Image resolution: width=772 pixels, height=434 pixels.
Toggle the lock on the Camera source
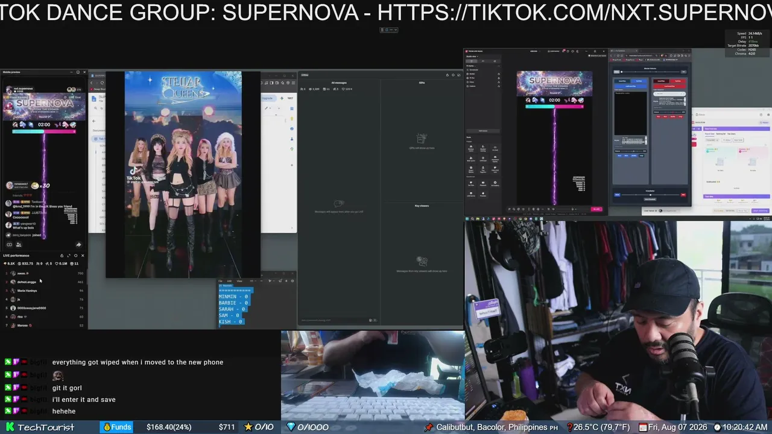[499, 86]
